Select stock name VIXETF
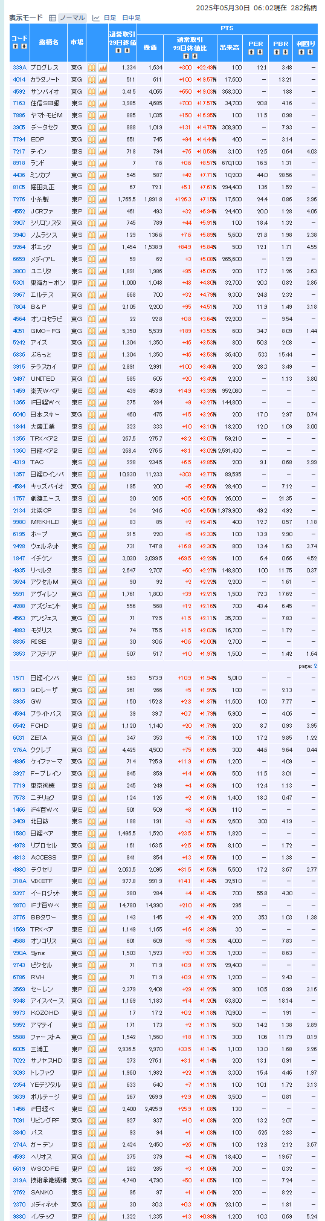This screenshot has width=325, height=1221. click(42, 882)
